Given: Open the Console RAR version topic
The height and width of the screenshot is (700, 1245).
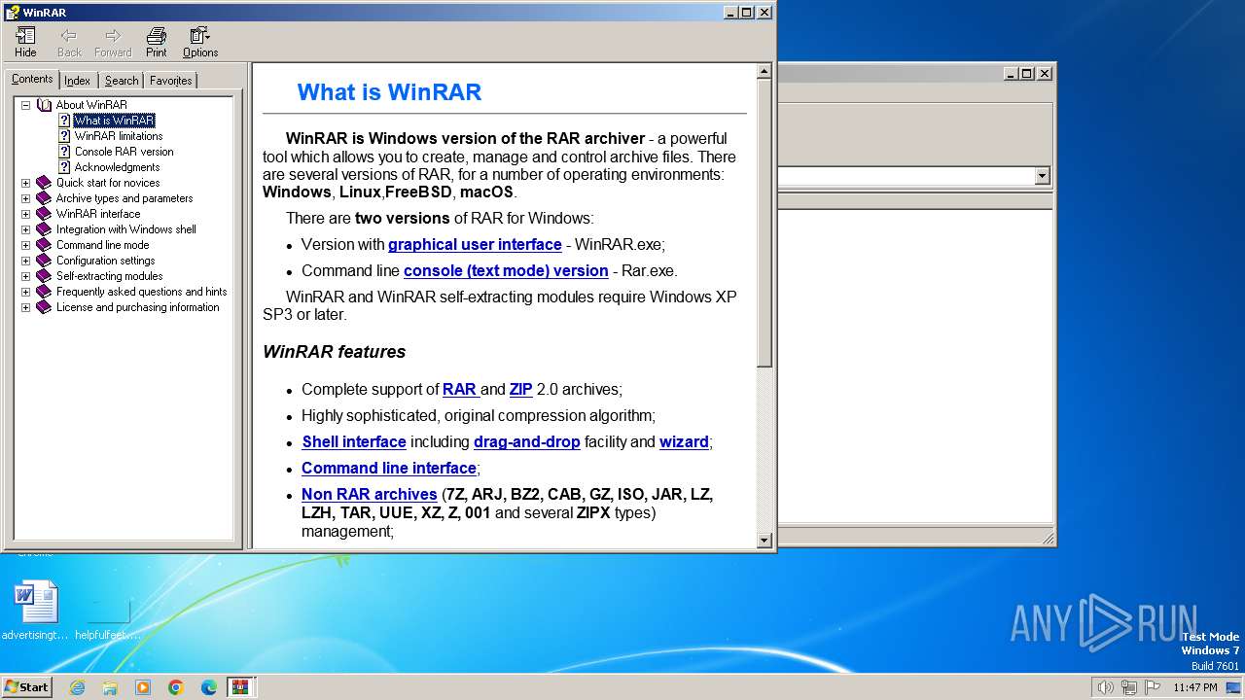Looking at the screenshot, I should tap(124, 152).
